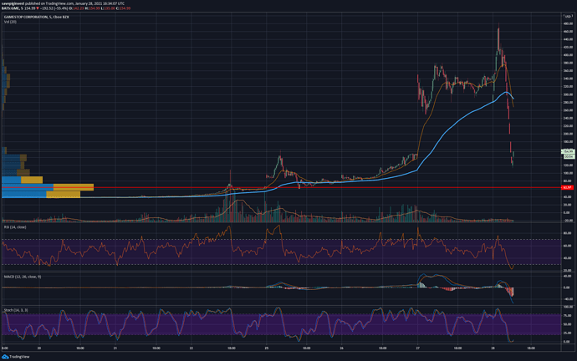Open the TradingView link at bottom left

click(19, 357)
